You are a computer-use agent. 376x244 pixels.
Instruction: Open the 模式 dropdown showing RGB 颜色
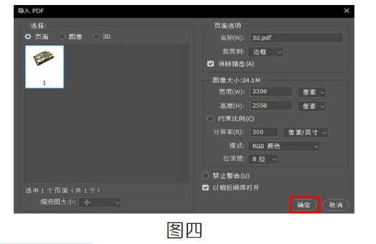click(x=284, y=146)
